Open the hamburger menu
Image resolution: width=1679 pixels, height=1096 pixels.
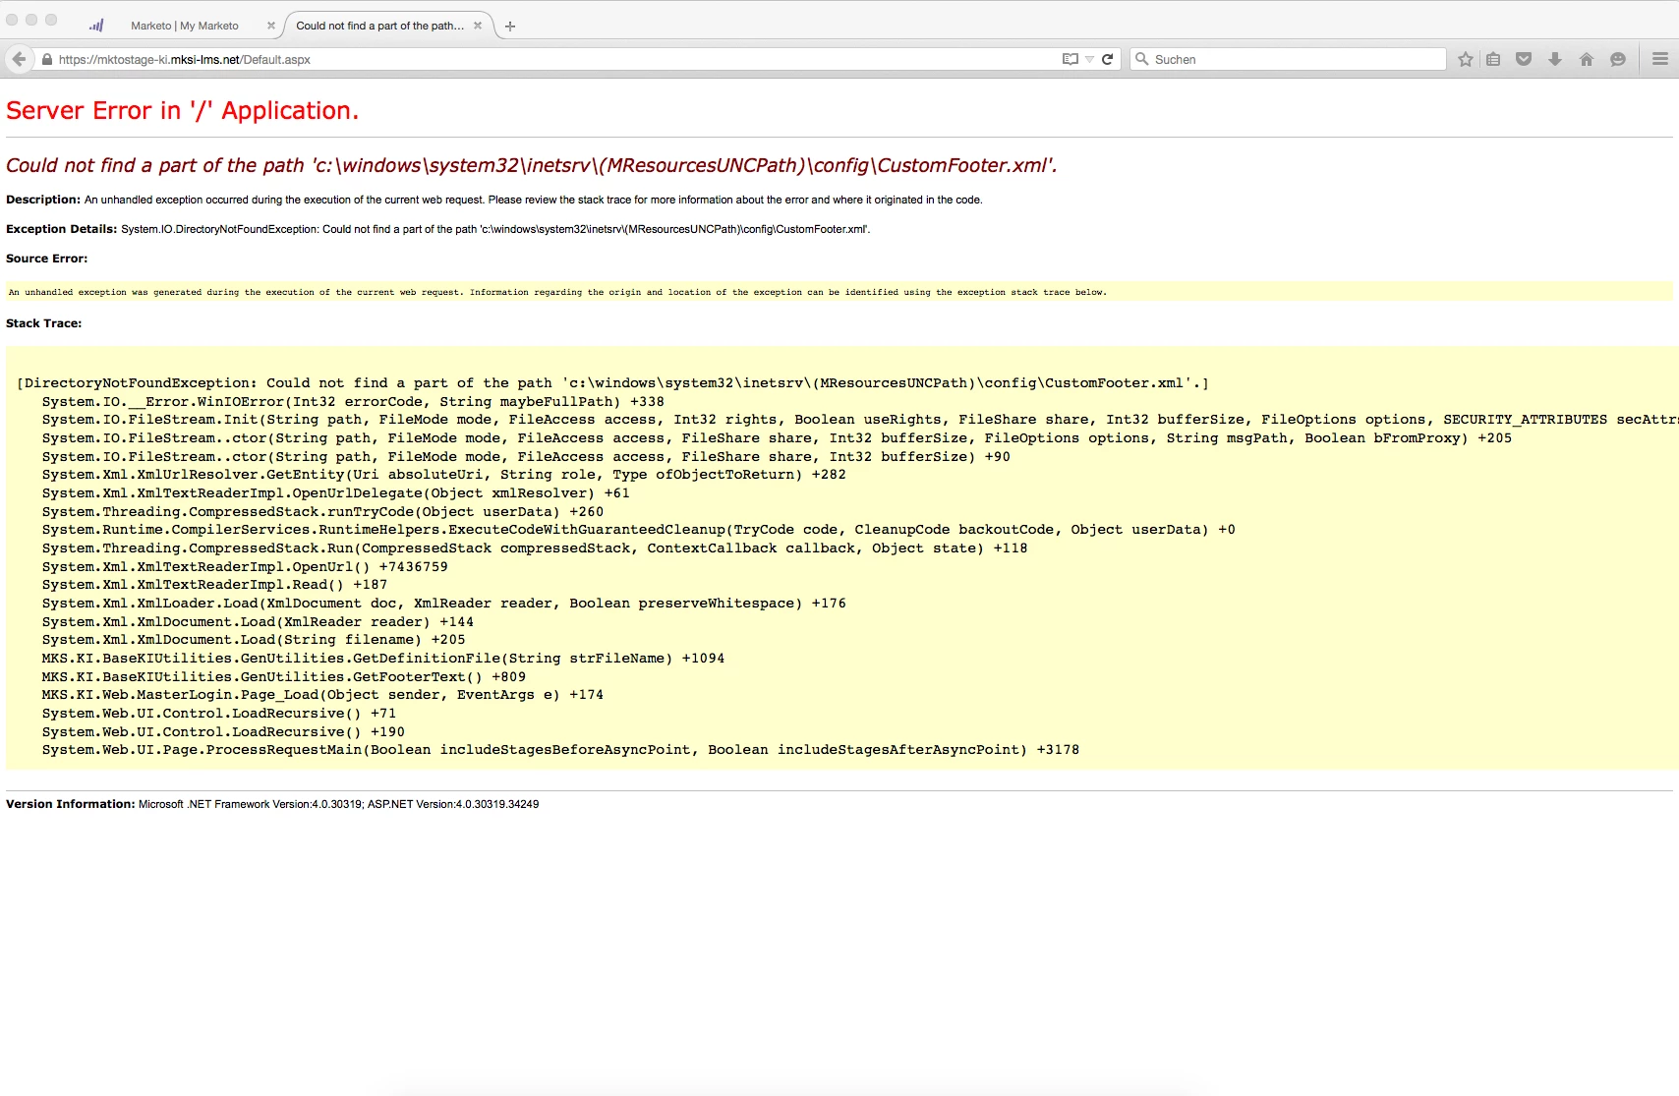click(x=1660, y=59)
